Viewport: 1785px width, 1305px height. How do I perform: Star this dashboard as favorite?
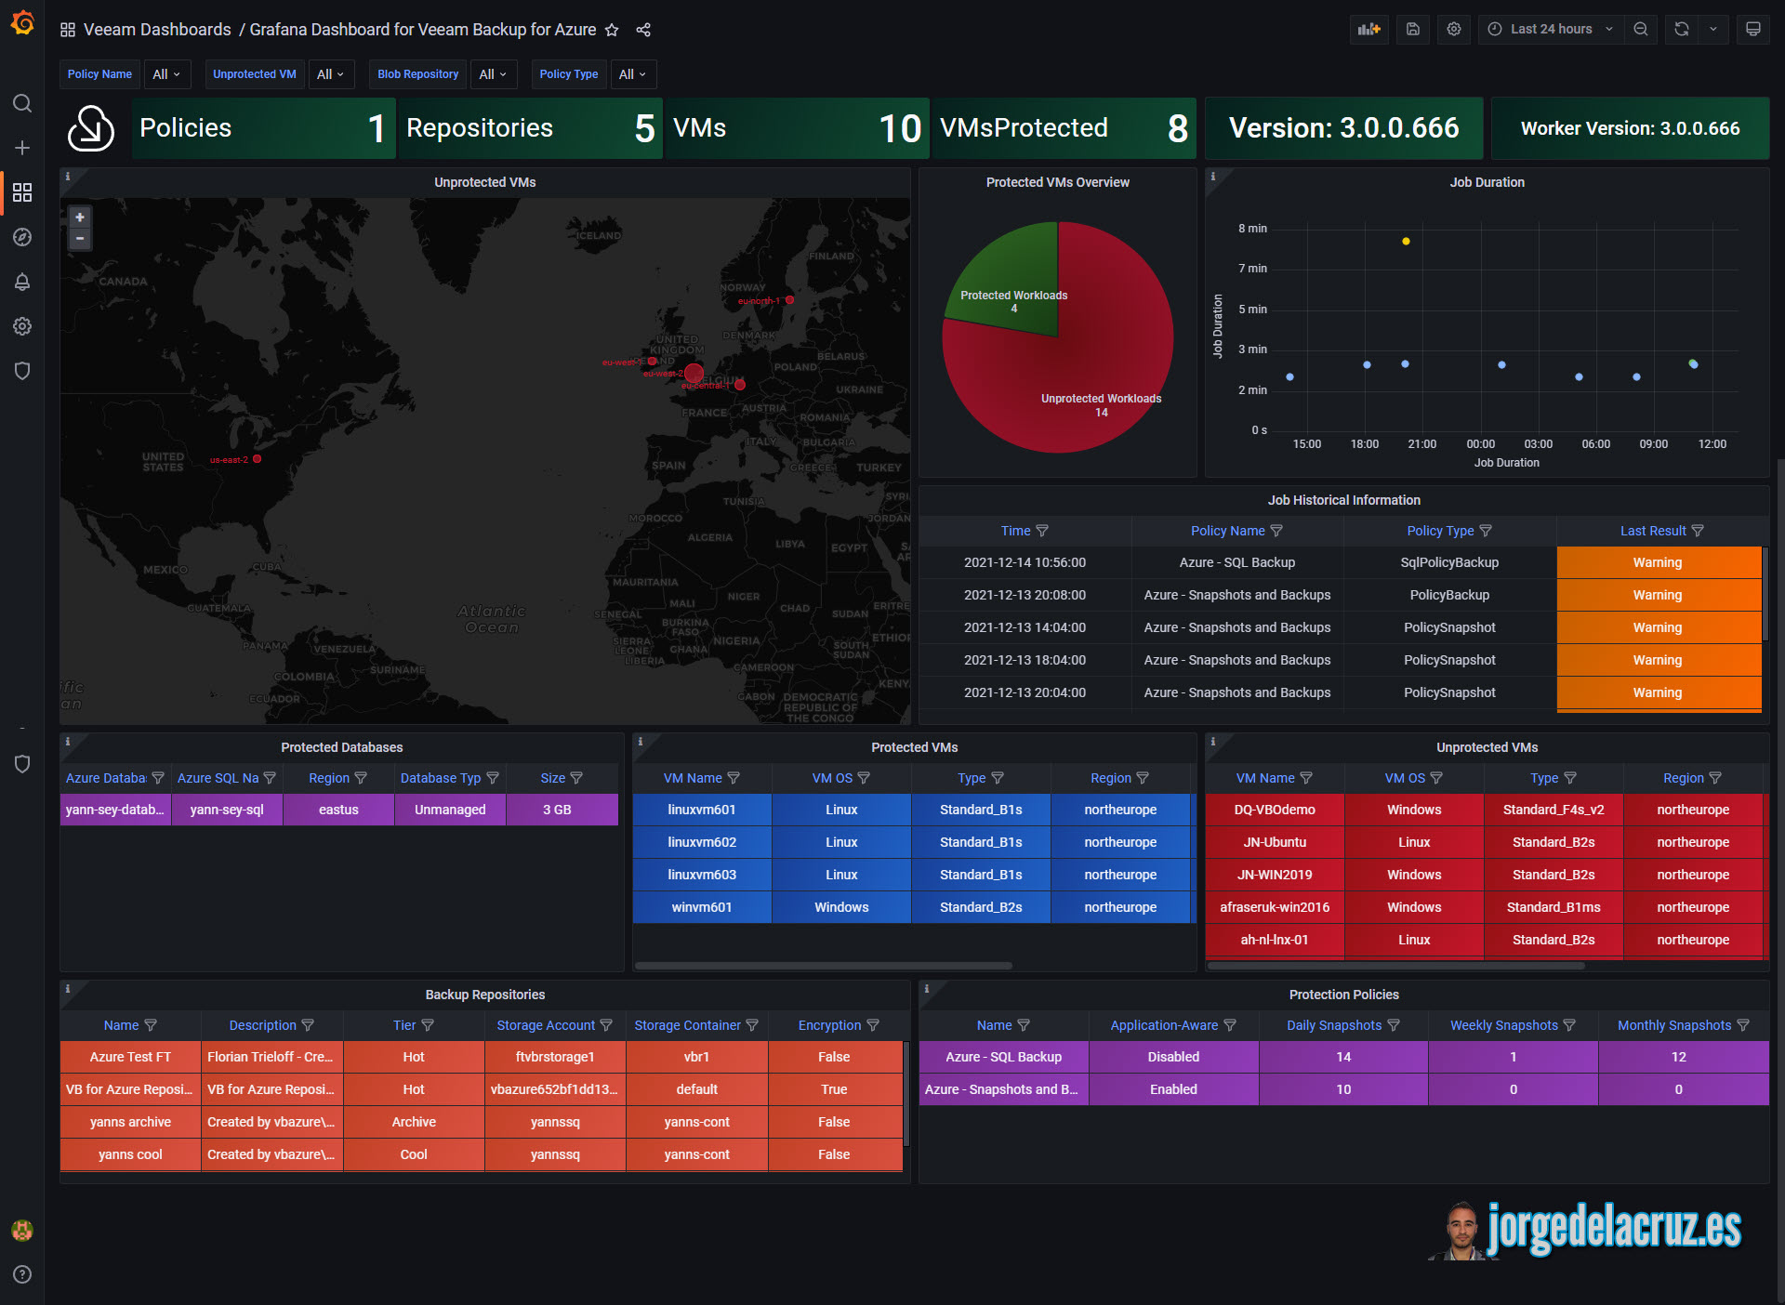(612, 30)
